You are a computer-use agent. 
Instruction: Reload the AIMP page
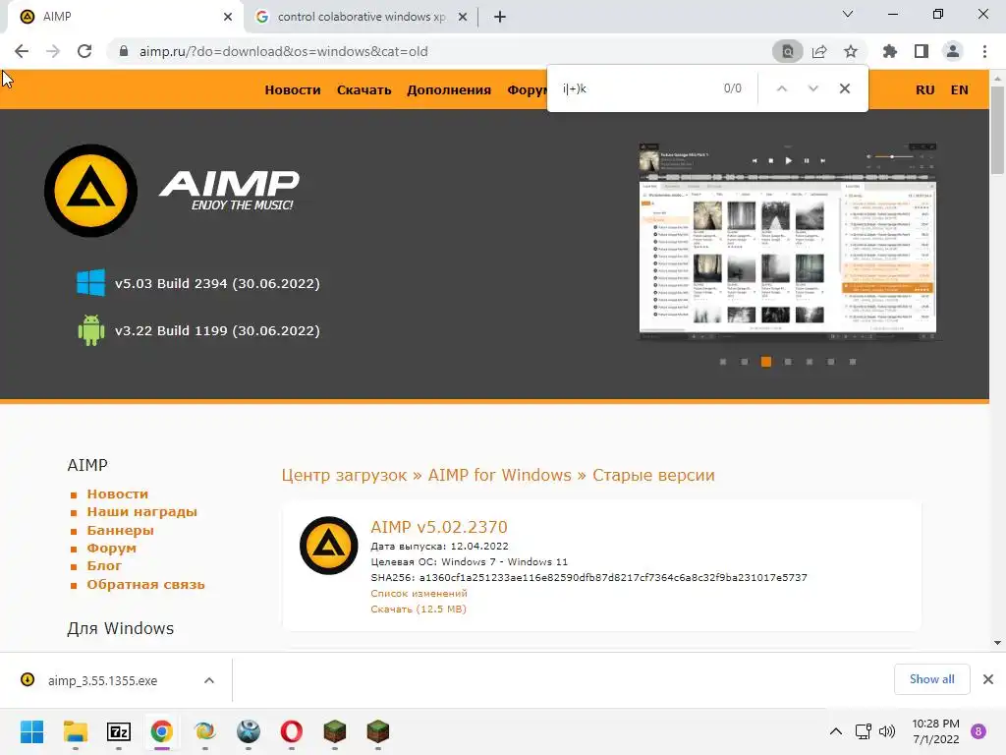84,51
